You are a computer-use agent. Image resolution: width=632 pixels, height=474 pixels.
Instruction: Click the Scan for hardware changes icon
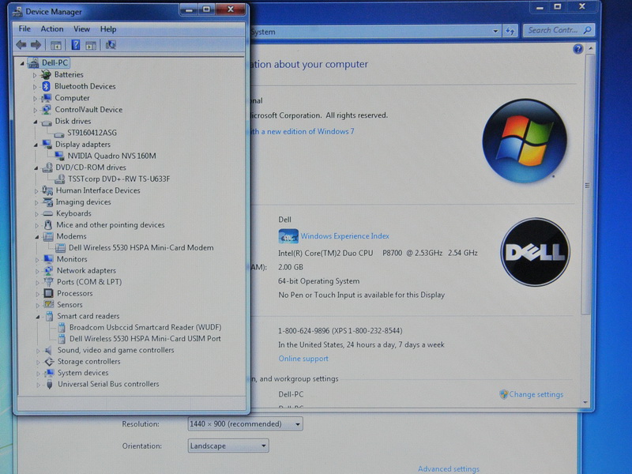[111, 45]
